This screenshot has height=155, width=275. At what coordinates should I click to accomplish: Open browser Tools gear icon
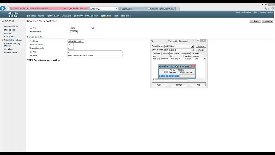273,8
